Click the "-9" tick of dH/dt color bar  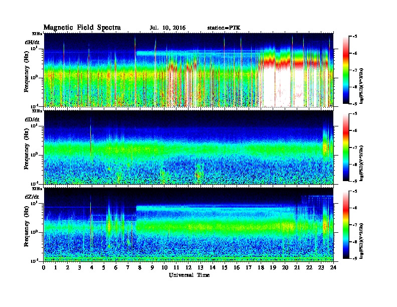(355, 104)
